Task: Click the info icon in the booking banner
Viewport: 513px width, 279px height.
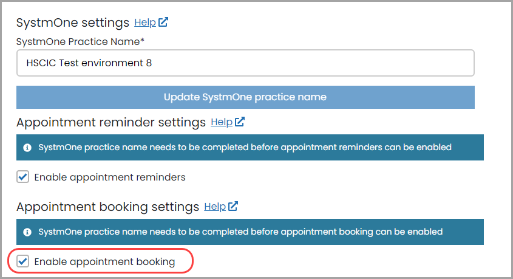Action: coord(27,232)
